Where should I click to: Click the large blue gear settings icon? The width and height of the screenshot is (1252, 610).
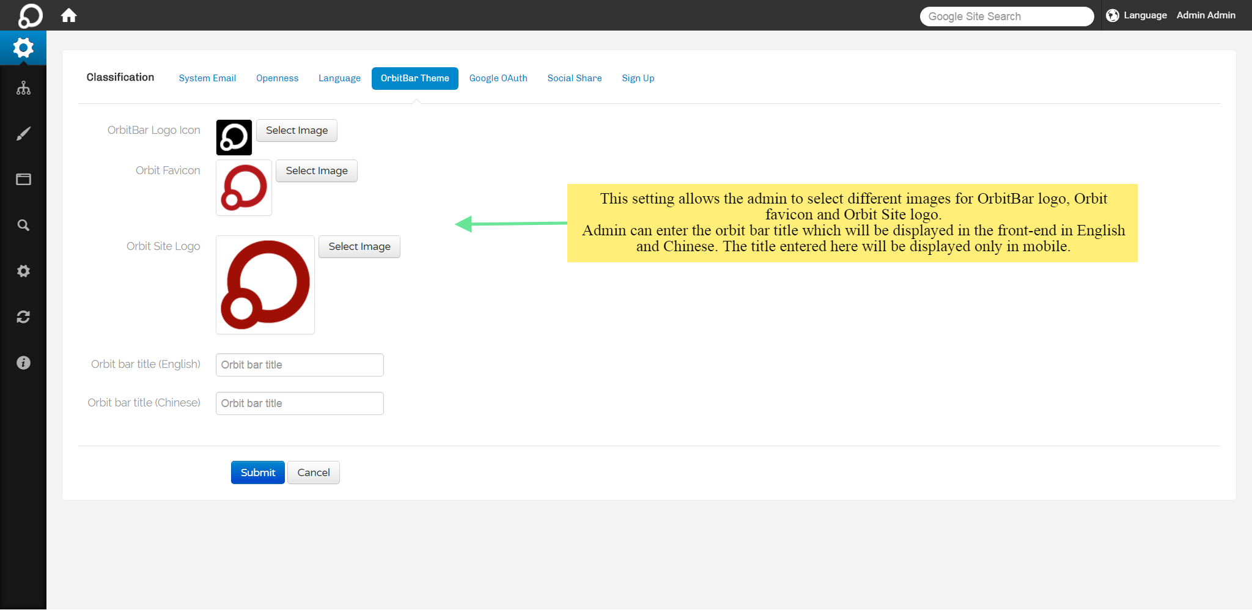pyautogui.click(x=23, y=48)
